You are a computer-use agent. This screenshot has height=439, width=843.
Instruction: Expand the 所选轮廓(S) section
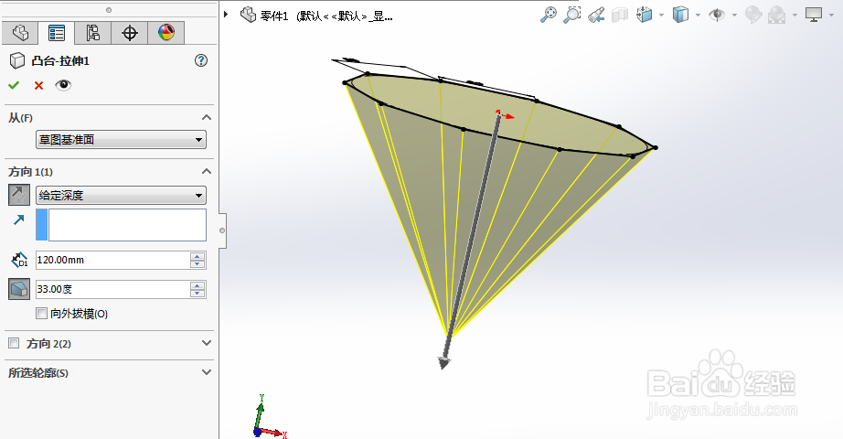[x=207, y=371]
